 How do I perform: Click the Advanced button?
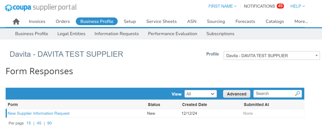coord(237,94)
